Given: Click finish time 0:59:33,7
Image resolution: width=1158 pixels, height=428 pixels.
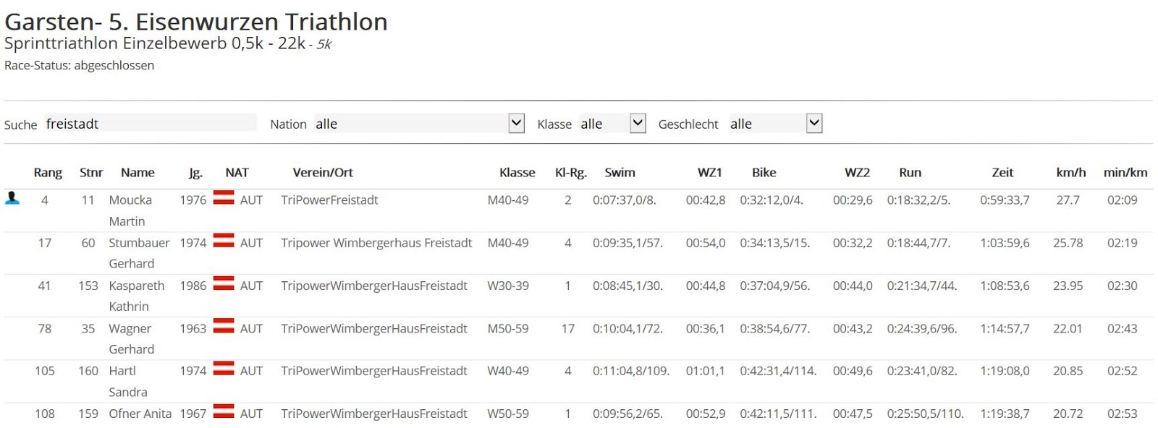Looking at the screenshot, I should click(1005, 200).
